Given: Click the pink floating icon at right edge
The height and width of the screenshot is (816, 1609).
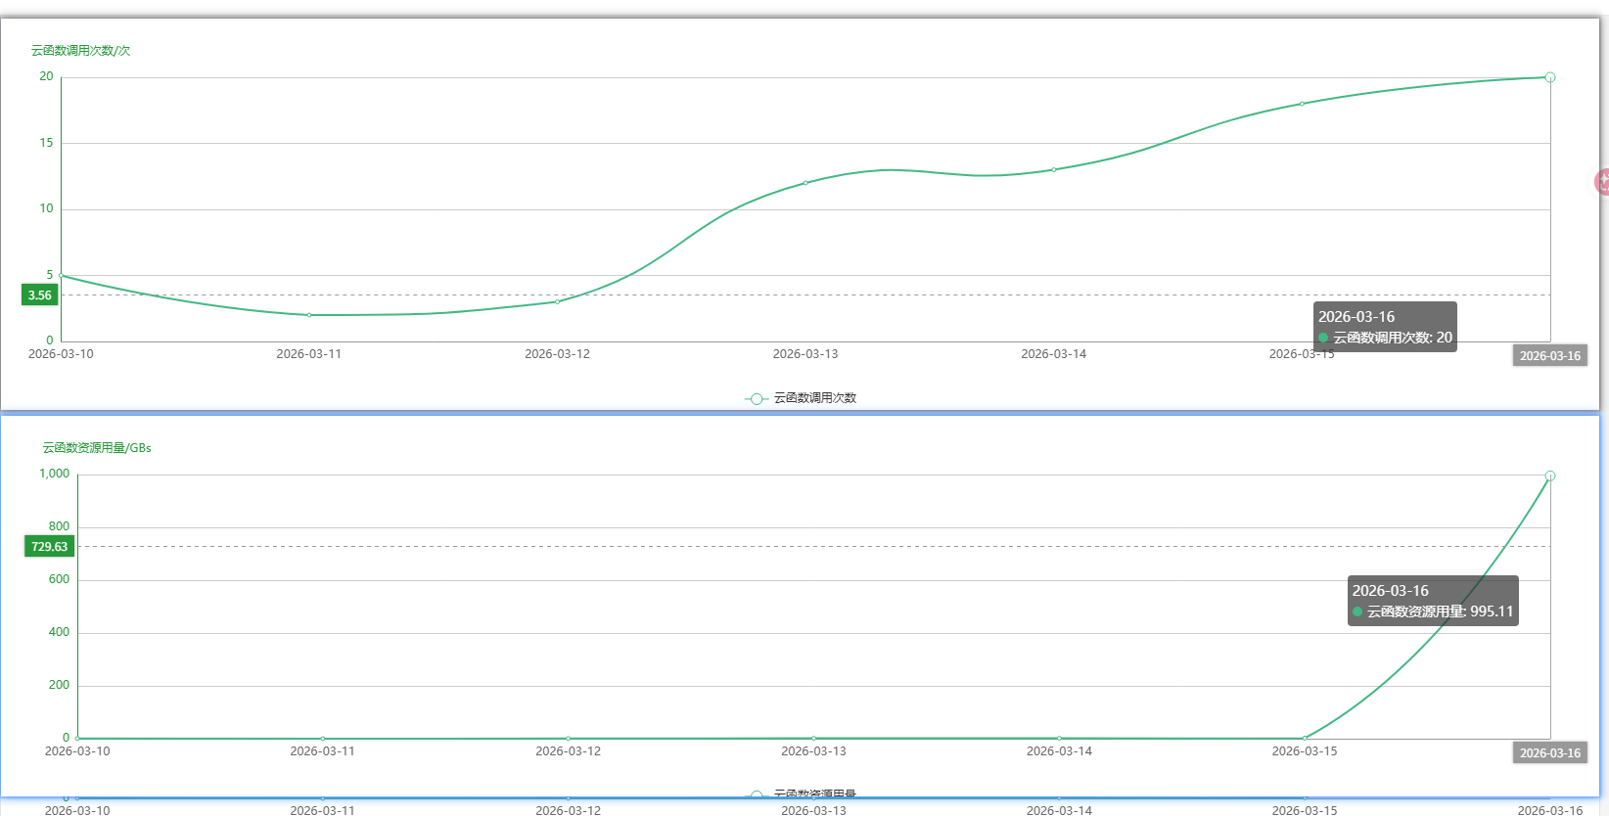Looking at the screenshot, I should click(x=1602, y=182).
